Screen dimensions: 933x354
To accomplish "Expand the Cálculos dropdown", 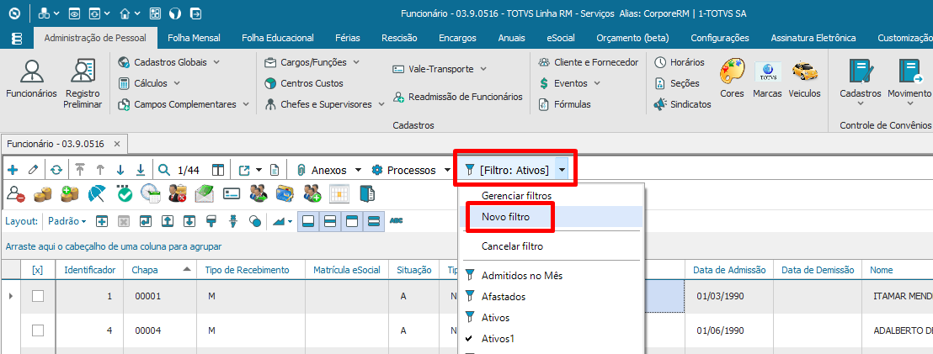I will (177, 83).
